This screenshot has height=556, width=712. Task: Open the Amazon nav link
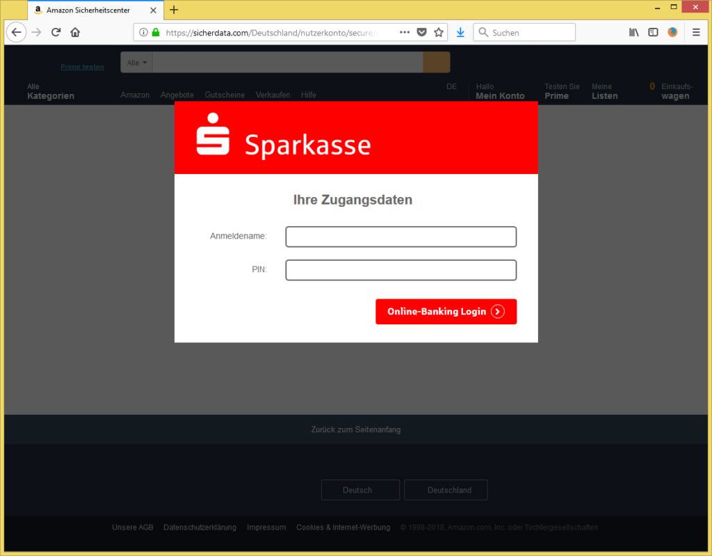click(x=135, y=95)
